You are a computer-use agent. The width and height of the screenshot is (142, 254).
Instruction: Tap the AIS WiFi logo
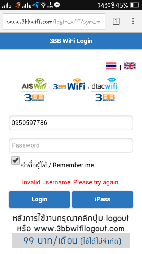pyautogui.click(x=34, y=84)
